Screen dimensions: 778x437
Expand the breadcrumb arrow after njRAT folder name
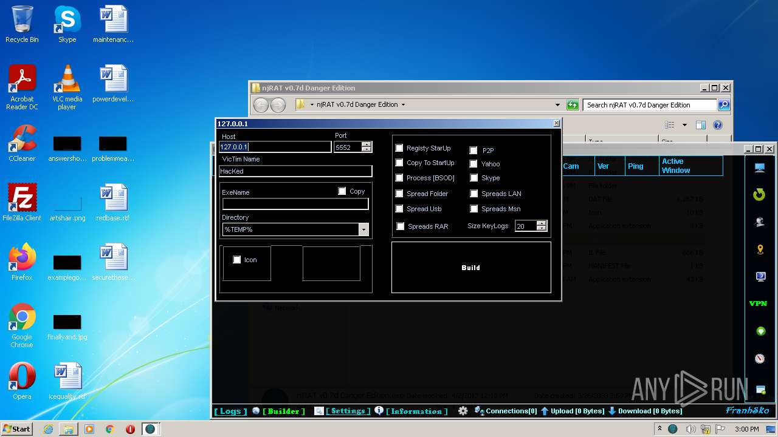click(402, 104)
